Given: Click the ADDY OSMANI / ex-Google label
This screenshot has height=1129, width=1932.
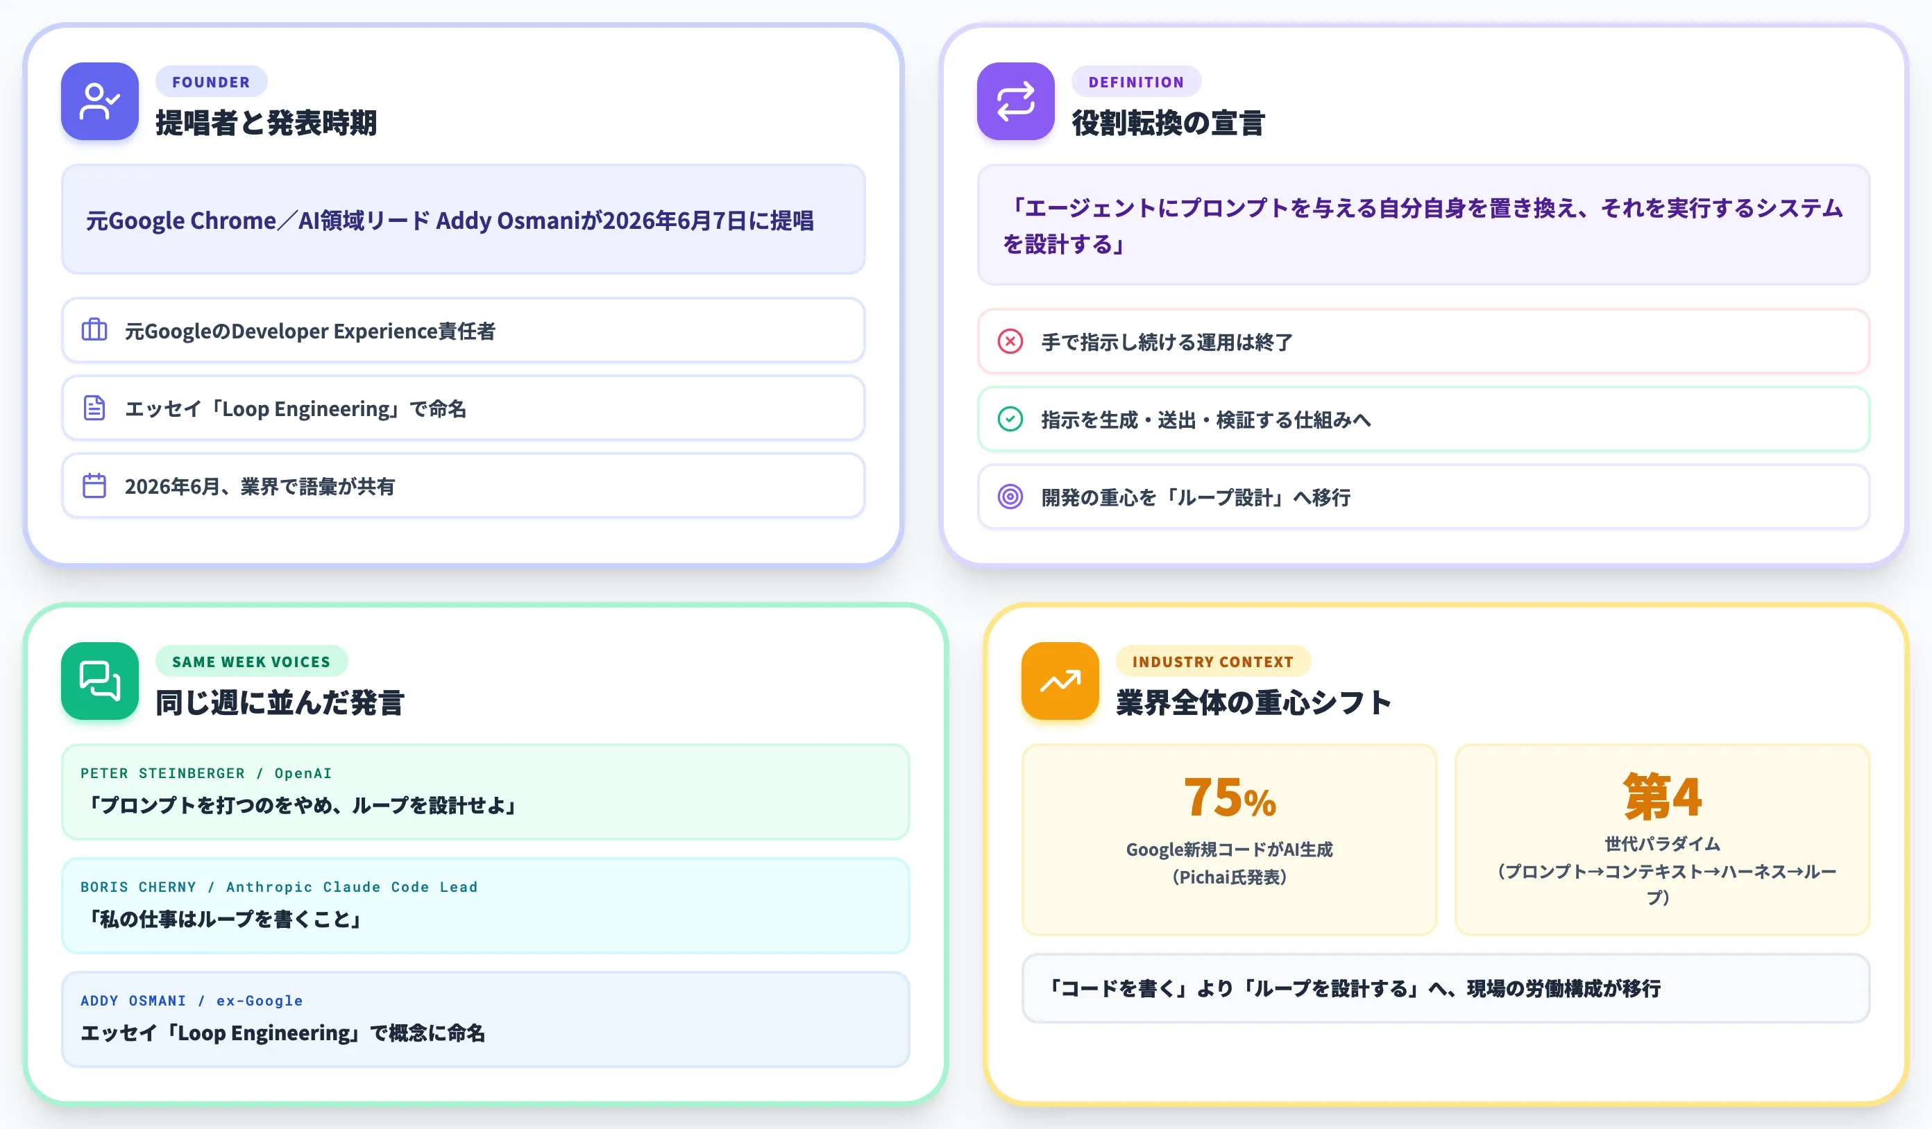Looking at the screenshot, I should coord(192,1000).
